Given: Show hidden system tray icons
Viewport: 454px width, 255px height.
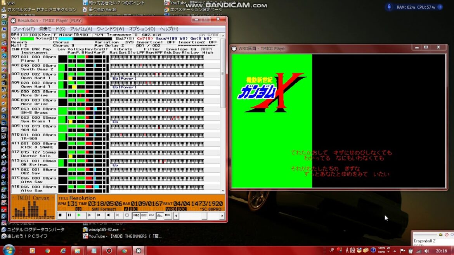Looking at the screenshot, I should tap(395, 251).
